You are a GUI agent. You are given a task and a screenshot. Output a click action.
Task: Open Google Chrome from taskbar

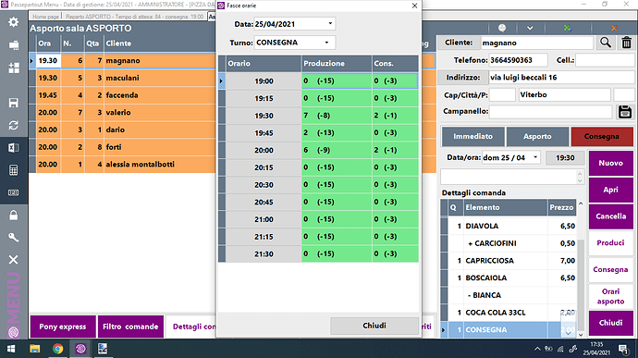tap(57, 349)
